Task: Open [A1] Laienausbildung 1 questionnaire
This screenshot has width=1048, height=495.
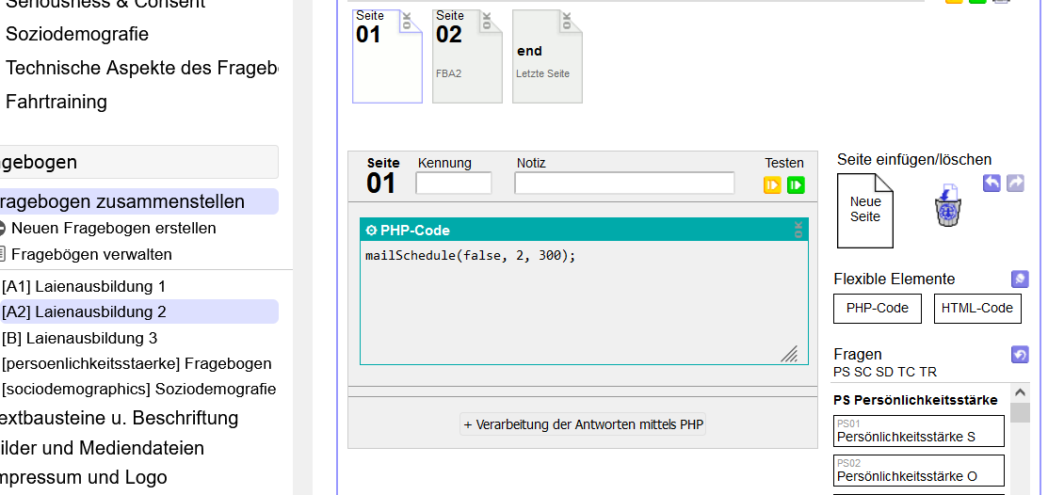Action: (84, 286)
